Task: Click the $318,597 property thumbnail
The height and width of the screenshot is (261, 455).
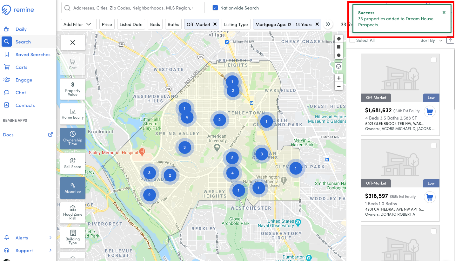Action: [x=400, y=163]
